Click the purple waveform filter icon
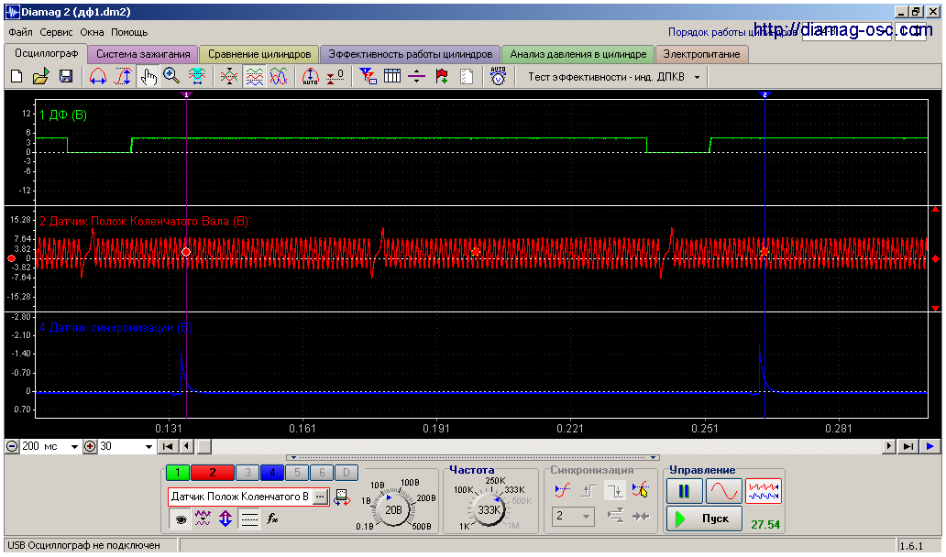Image resolution: width=946 pixels, height=557 pixels. [203, 519]
